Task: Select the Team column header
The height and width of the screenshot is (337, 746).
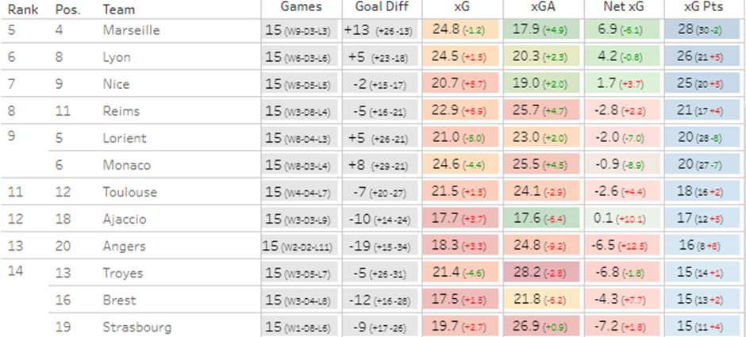Action: pos(119,10)
